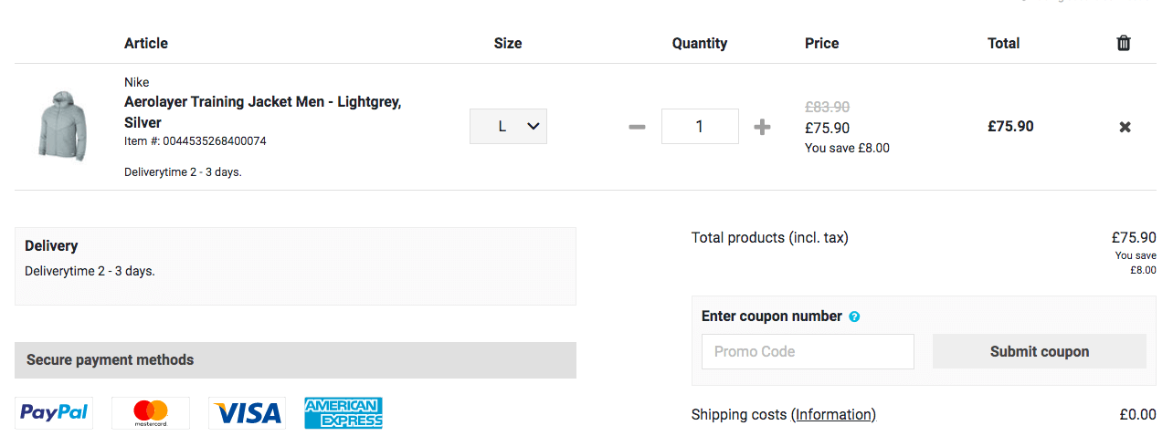Image resolution: width=1173 pixels, height=436 pixels.
Task: Click the Nike brand name
Action: tap(137, 82)
